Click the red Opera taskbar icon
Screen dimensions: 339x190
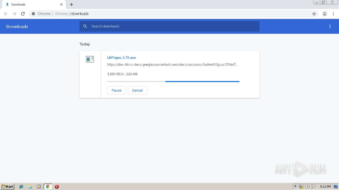point(57,187)
